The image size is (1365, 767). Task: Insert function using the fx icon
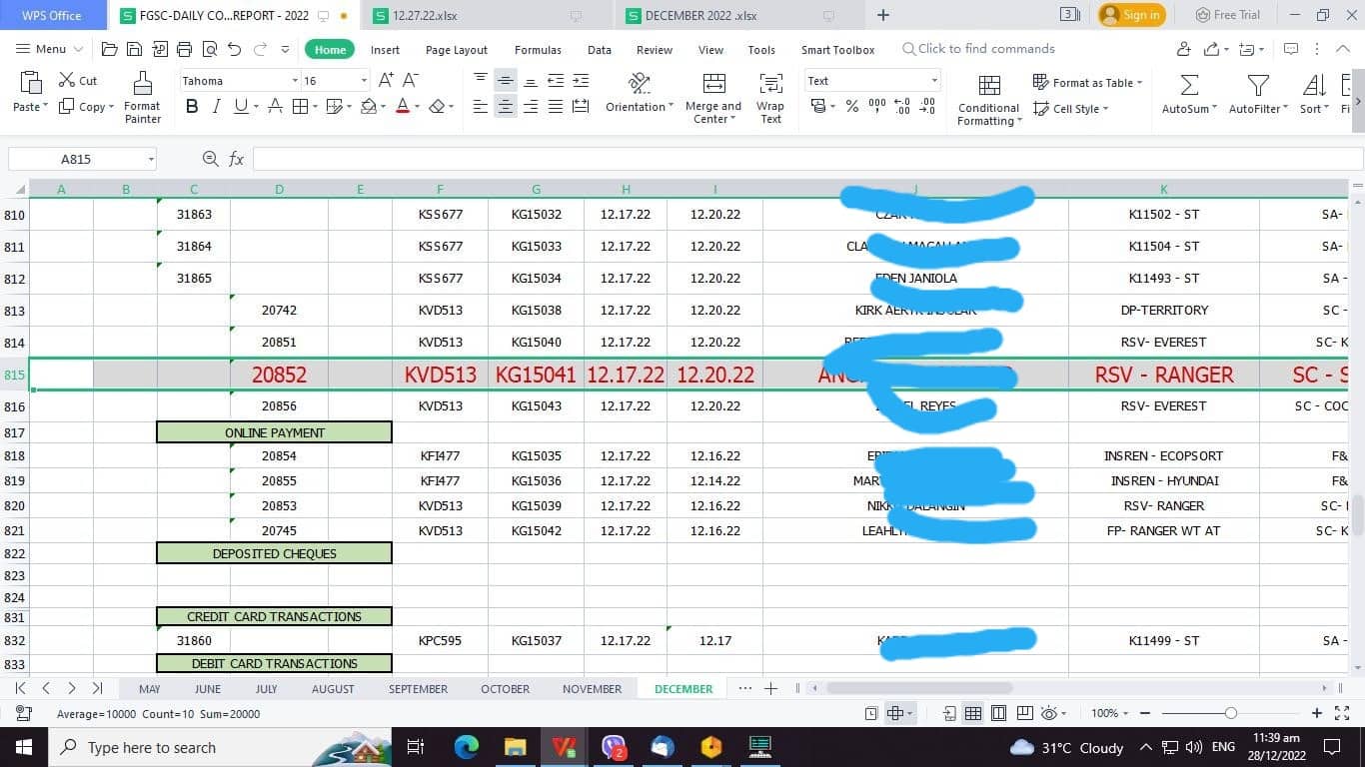point(237,159)
